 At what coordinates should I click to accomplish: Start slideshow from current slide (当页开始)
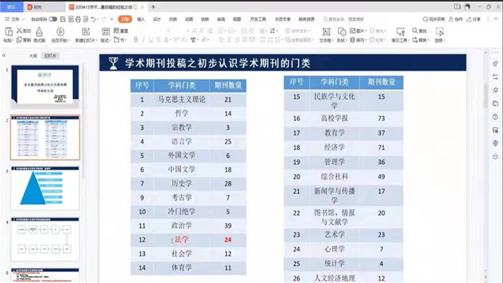(x=60, y=33)
